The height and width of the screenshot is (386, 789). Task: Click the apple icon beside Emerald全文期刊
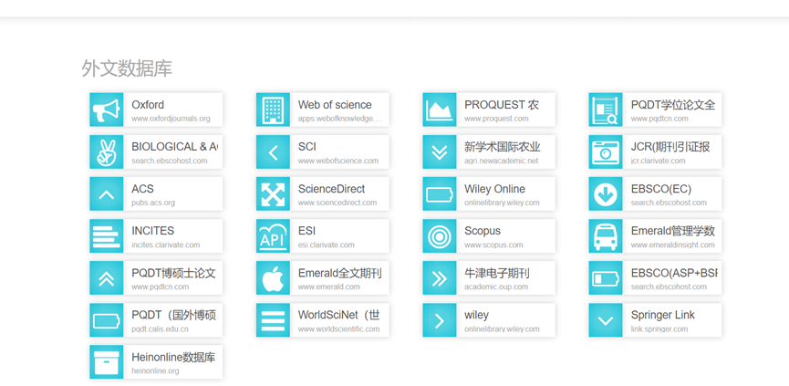tap(274, 277)
